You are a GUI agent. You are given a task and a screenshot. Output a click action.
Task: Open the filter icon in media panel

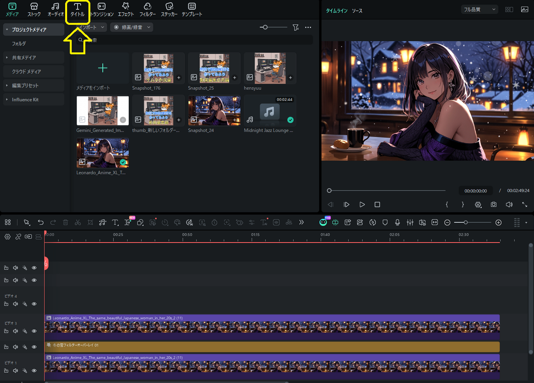(296, 27)
